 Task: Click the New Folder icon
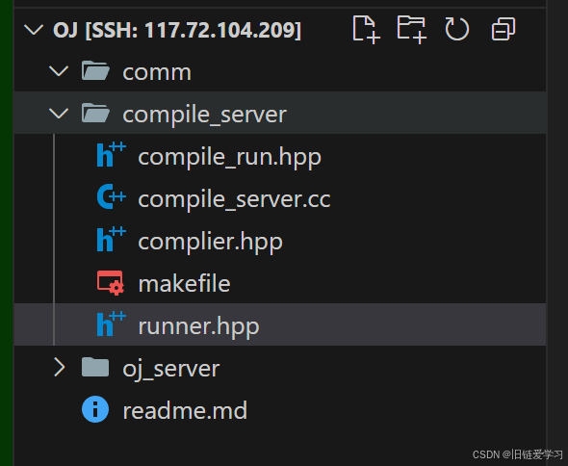[411, 29]
